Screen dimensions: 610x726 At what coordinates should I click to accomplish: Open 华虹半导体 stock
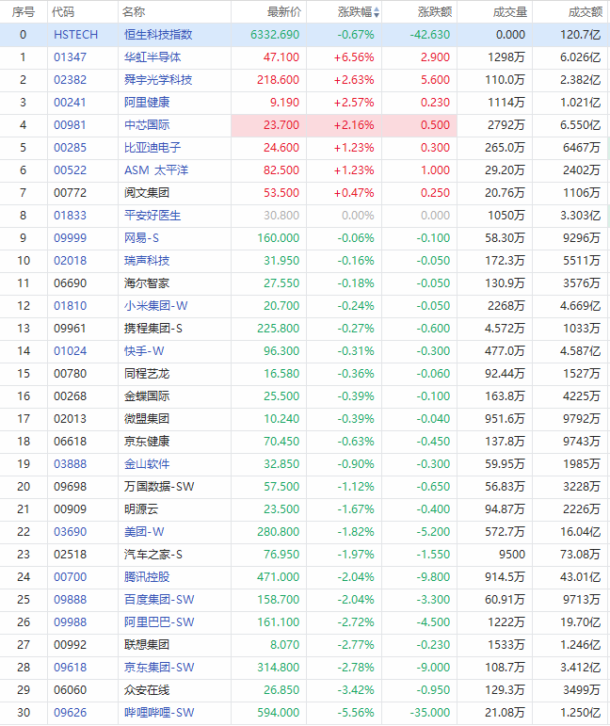pyautogui.click(x=152, y=57)
